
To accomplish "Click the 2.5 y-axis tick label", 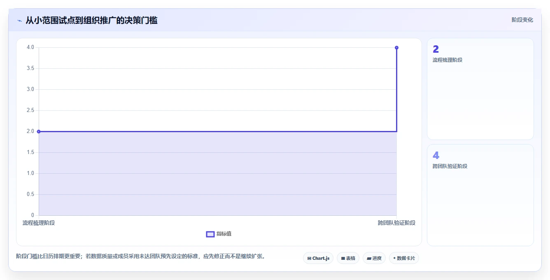I will coord(30,110).
